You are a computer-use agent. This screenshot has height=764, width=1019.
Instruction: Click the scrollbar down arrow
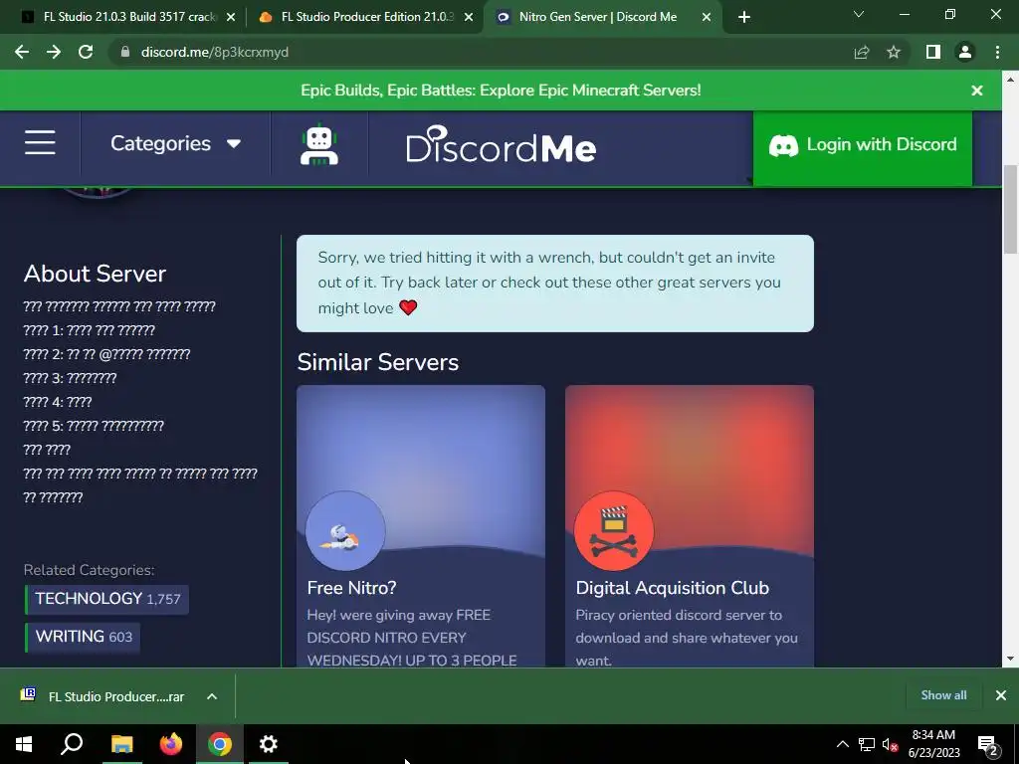tap(1010, 659)
